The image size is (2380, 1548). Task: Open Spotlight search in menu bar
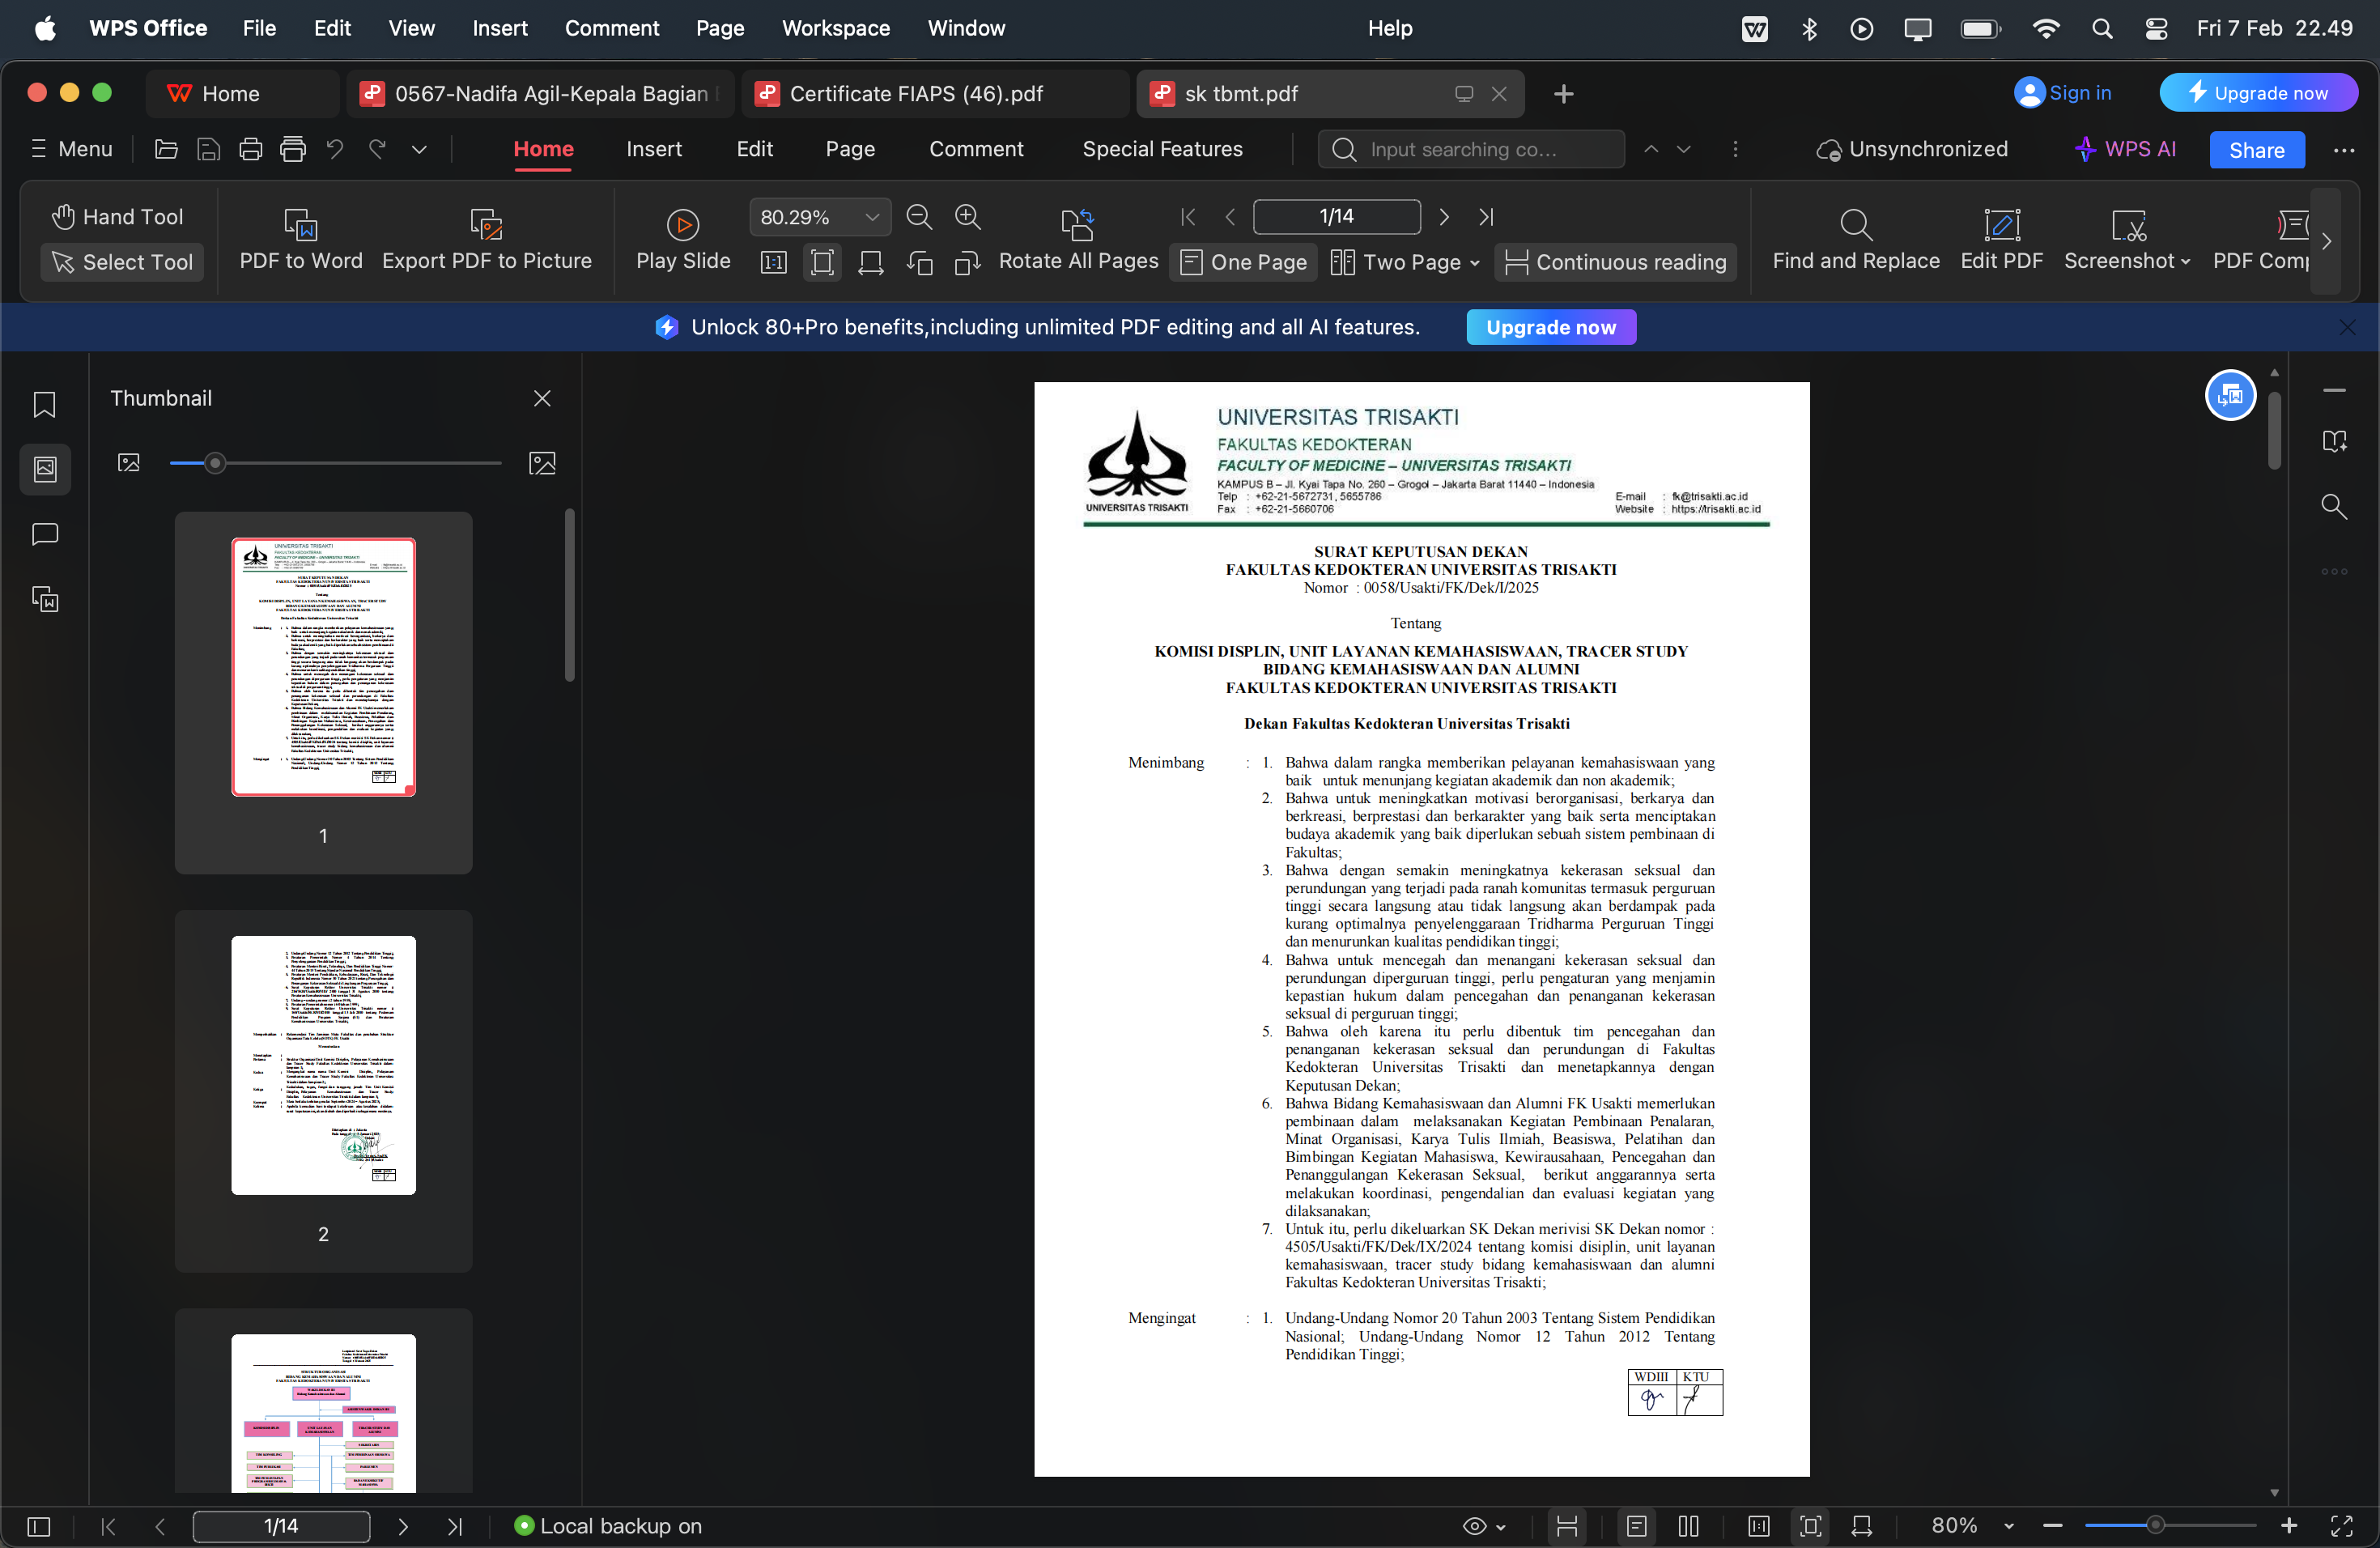coord(2101,28)
